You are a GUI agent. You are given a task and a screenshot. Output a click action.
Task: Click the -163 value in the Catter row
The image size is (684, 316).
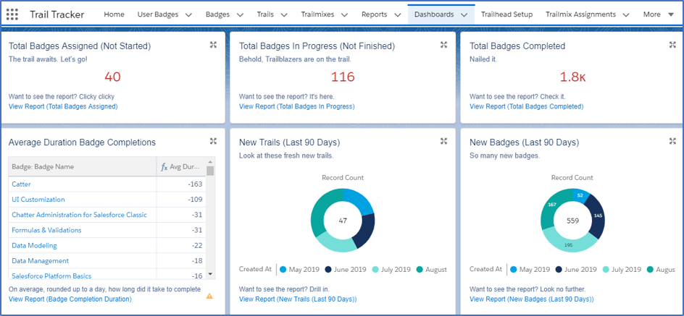pyautogui.click(x=196, y=184)
